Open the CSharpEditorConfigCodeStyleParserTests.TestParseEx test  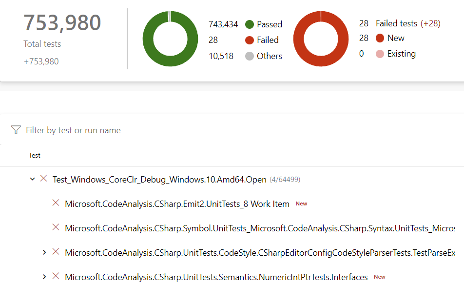(260, 253)
